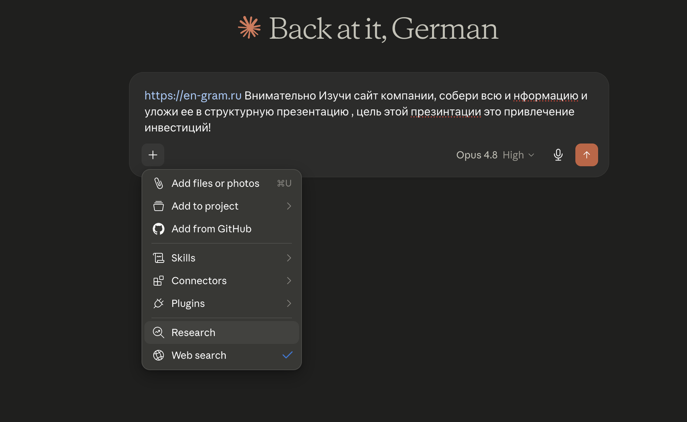This screenshot has height=422, width=687.
Task: Click the microphone dictation icon
Action: pyautogui.click(x=558, y=155)
